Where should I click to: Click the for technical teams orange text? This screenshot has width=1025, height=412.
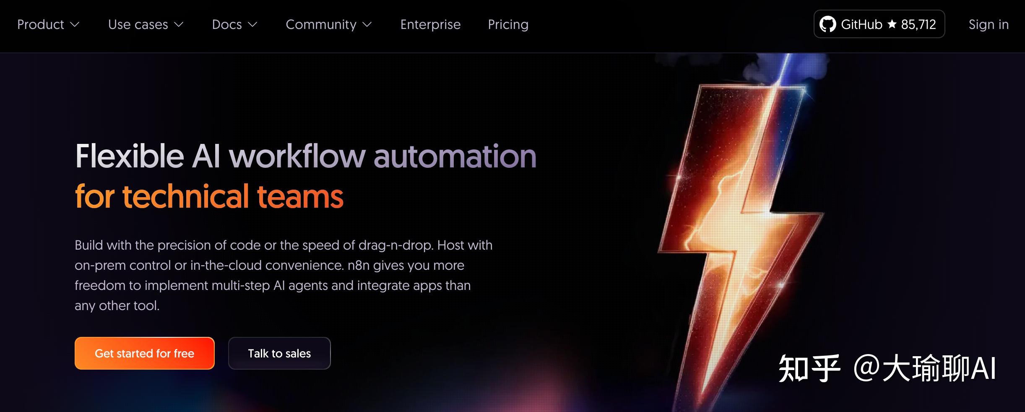[x=209, y=196]
